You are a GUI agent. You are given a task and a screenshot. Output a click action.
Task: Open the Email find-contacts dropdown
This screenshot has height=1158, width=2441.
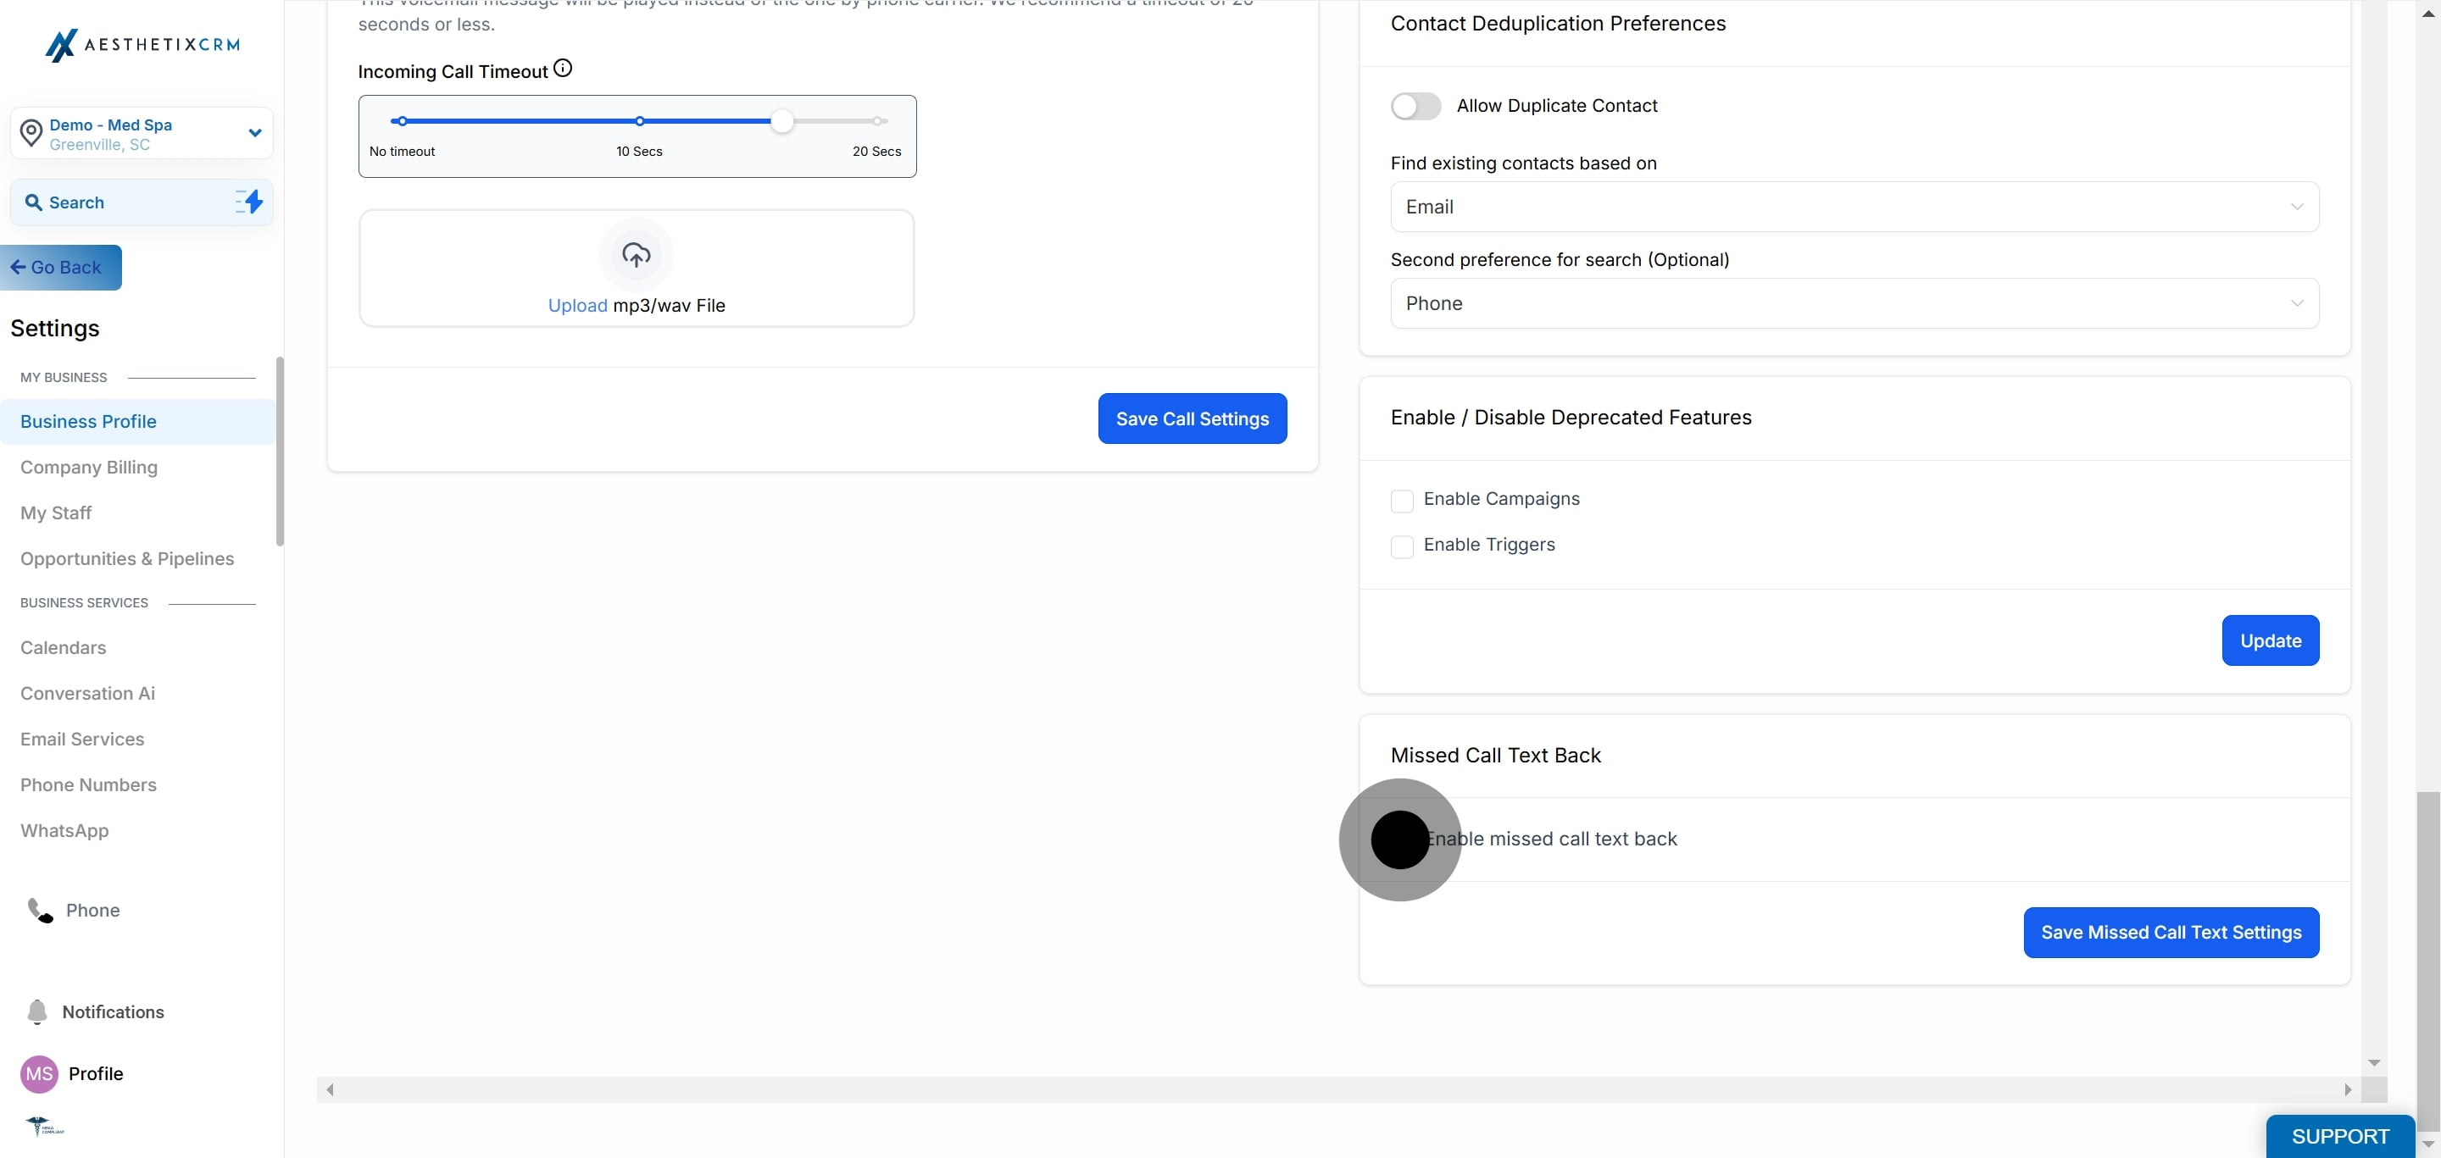pyautogui.click(x=1854, y=207)
